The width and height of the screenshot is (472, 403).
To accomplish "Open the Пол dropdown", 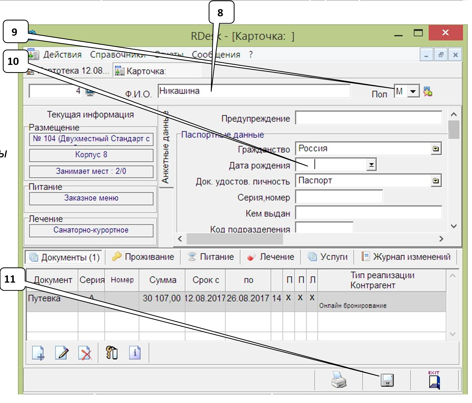I will [413, 92].
